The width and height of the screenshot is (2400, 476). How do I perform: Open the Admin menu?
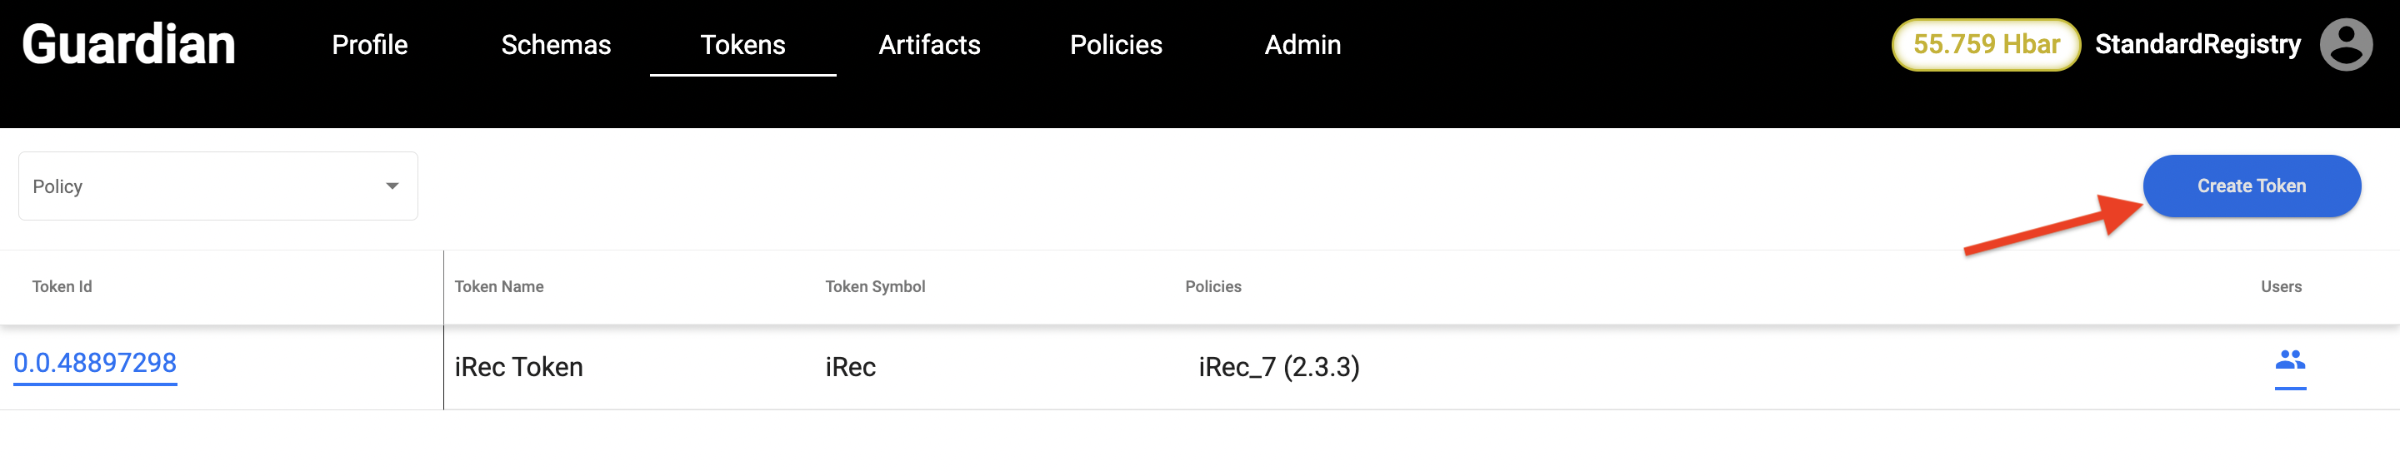tap(1302, 45)
